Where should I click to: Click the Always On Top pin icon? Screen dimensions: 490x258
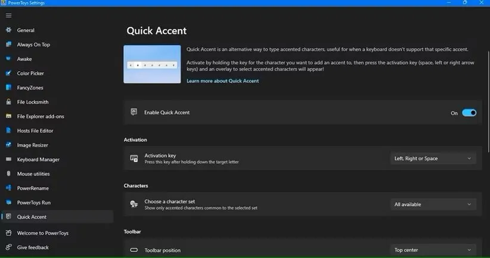click(x=8, y=45)
